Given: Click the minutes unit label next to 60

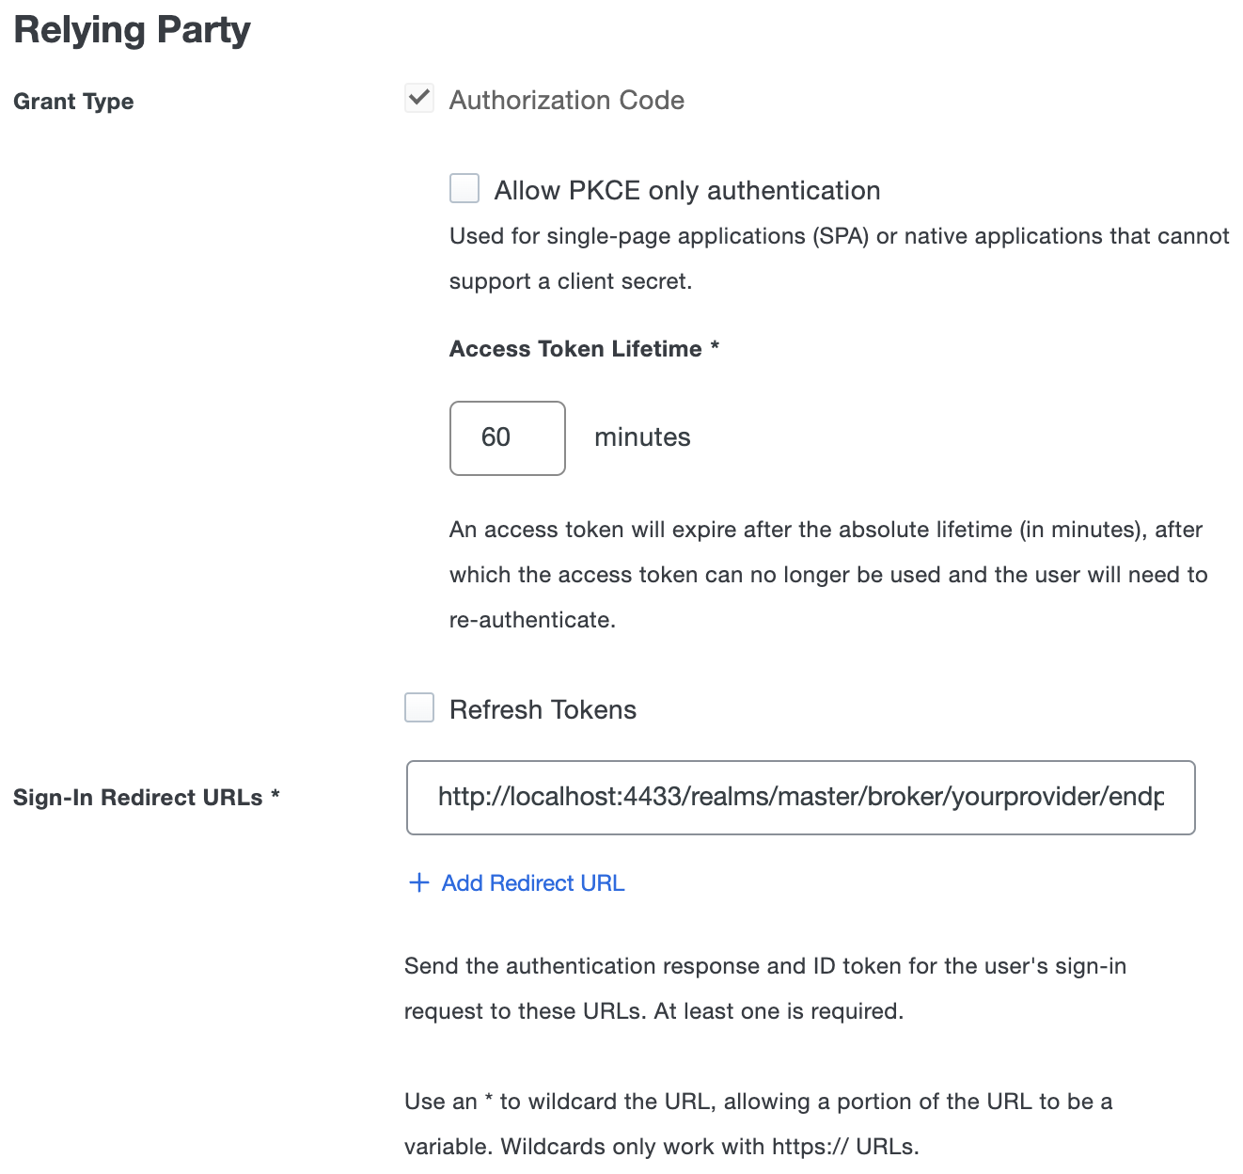Looking at the screenshot, I should (642, 436).
